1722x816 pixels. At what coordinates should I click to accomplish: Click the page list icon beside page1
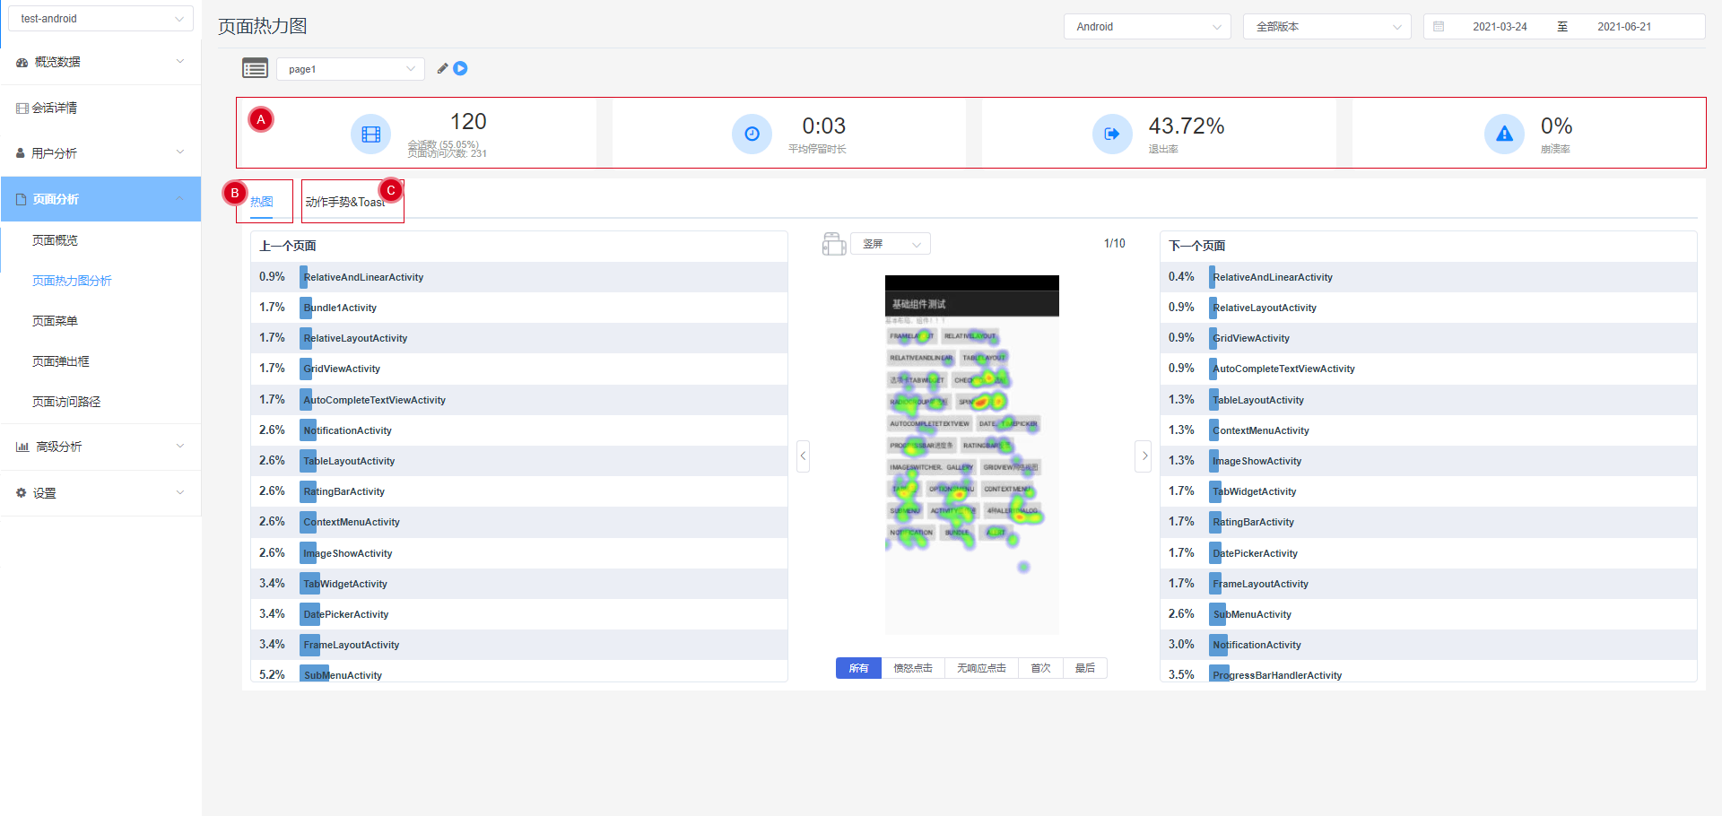point(255,68)
